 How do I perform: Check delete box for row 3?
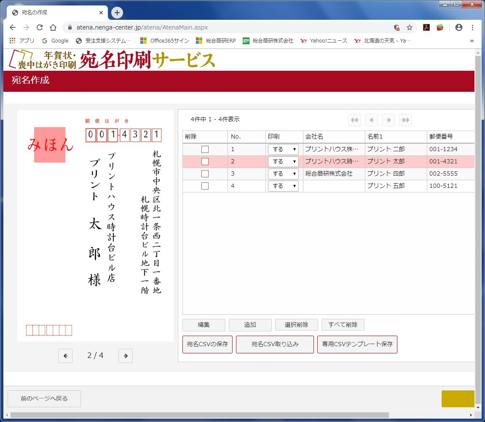205,174
